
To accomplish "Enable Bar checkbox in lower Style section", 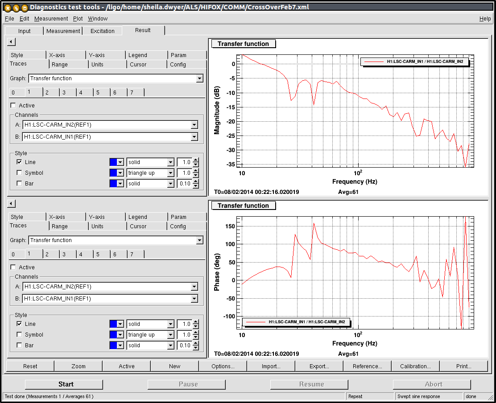I will [x=19, y=345].
